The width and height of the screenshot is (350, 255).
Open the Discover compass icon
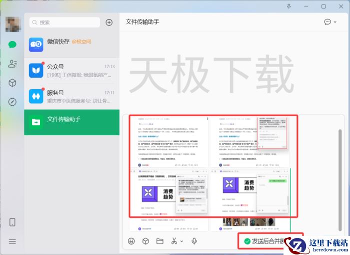12,102
